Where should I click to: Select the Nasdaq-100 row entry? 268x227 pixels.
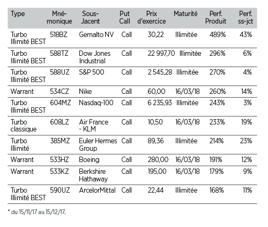96,103
